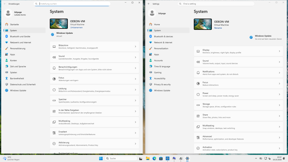This screenshot has height=162, width=288.
Task: Click the Windows Update icon in German sidebar
Action: coord(7,90)
